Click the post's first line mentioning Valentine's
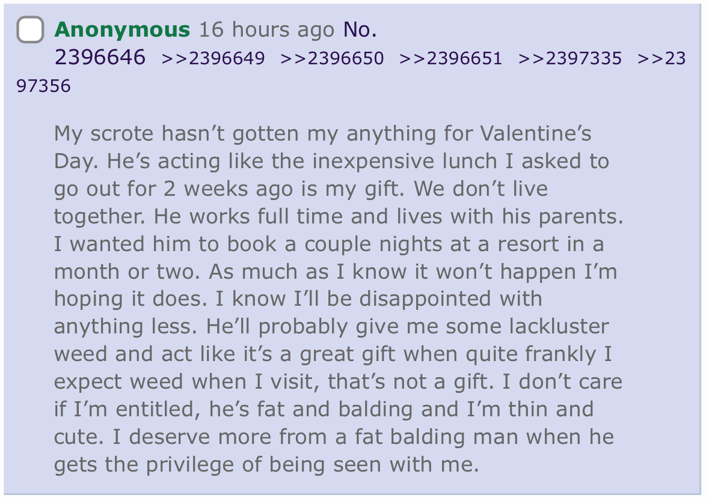Viewport: 709px width, 498px height. pyautogui.click(x=322, y=133)
